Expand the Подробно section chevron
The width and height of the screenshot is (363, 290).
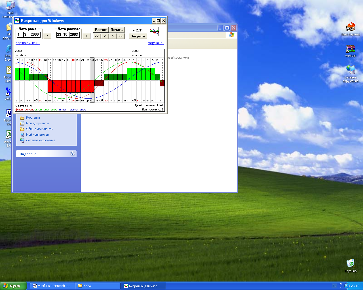pos(72,153)
